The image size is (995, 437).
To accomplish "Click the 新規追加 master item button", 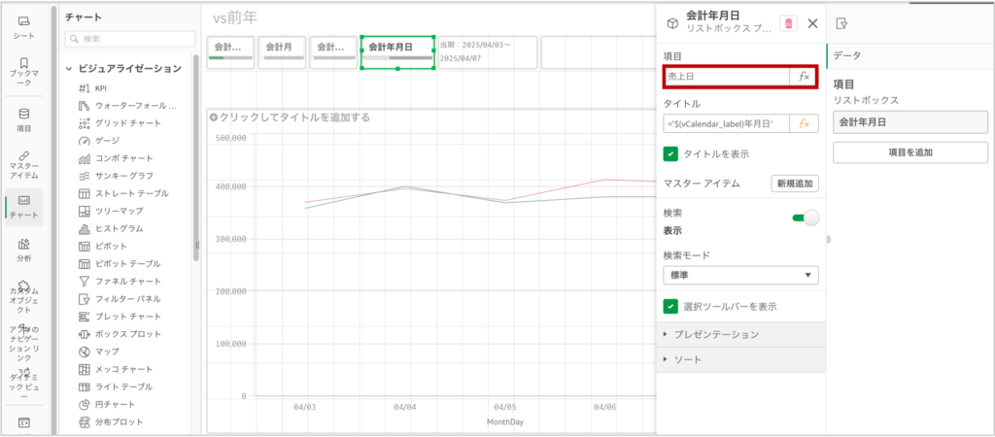I will (x=794, y=184).
